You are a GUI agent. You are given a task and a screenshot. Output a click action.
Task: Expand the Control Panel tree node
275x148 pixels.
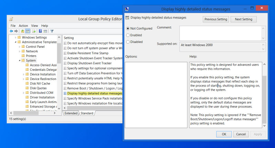[x=19, y=47]
